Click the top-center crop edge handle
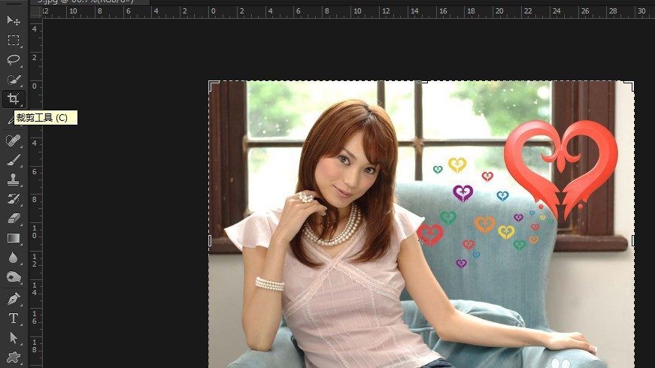Screen dimensions: 655x368 pyautogui.click(x=422, y=82)
